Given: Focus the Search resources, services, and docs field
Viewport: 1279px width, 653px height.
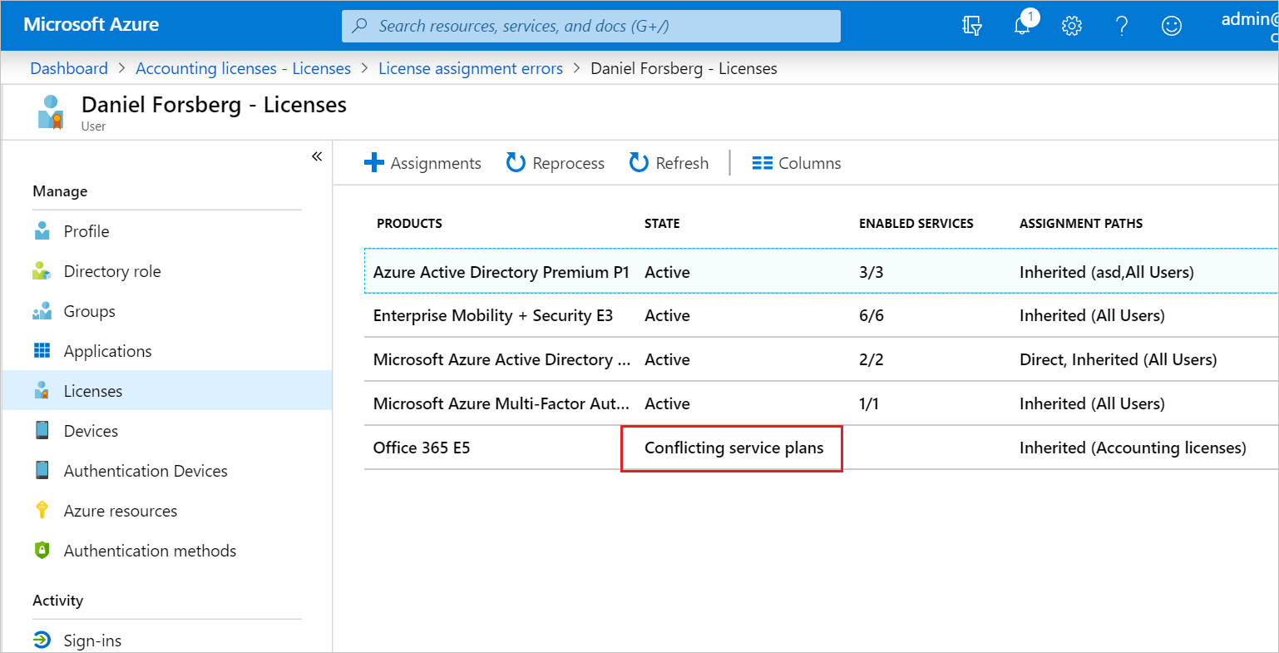Looking at the screenshot, I should (591, 26).
